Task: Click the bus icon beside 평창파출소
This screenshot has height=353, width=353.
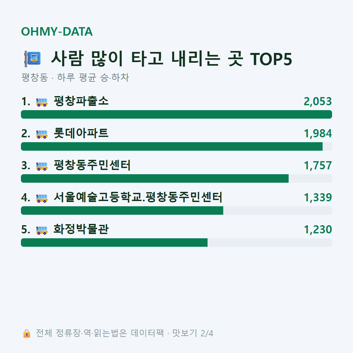Action: (x=42, y=102)
